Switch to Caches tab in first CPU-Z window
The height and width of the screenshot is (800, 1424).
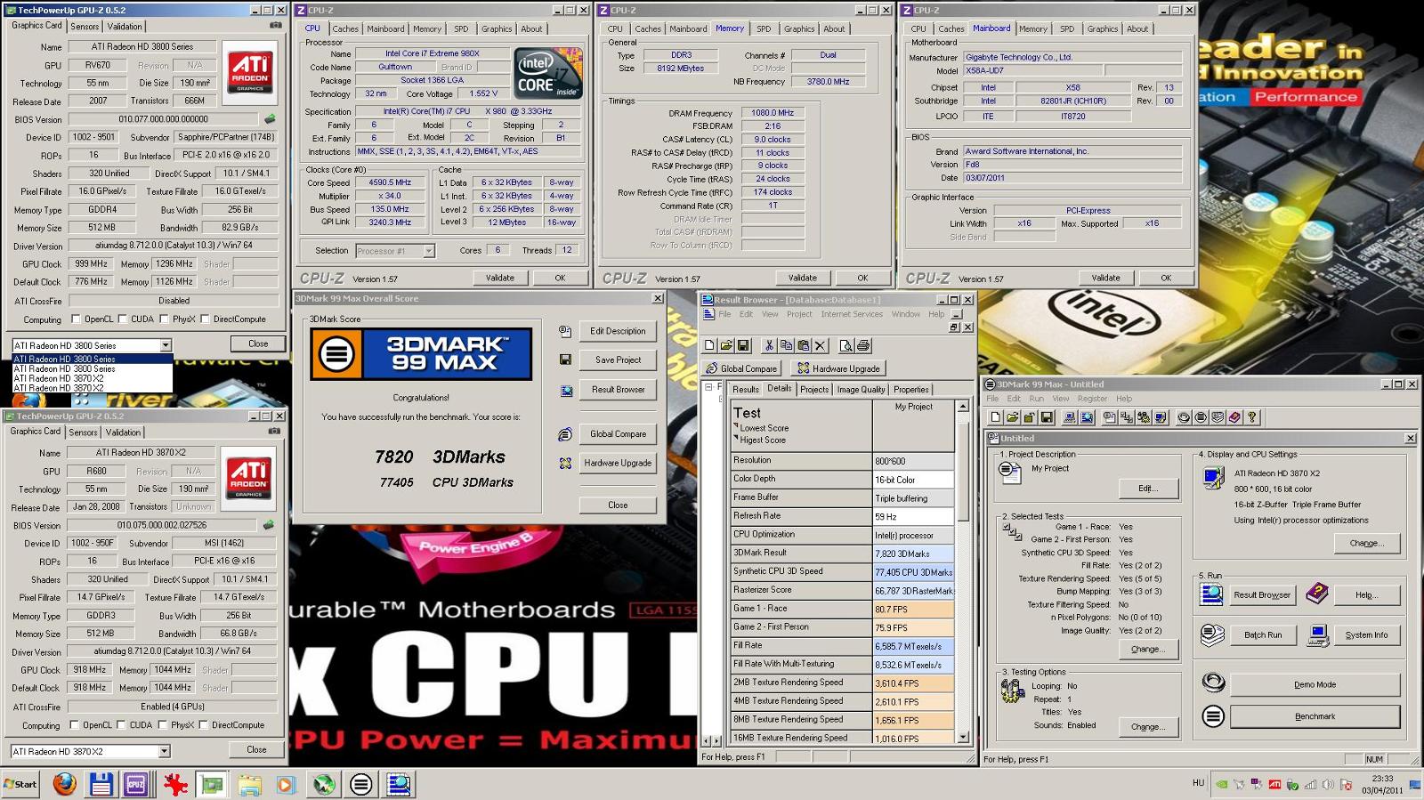[345, 28]
